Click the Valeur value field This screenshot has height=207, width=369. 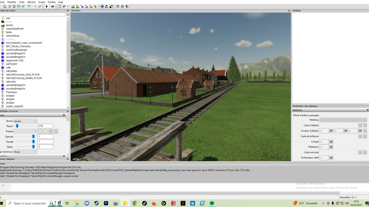tap(45, 147)
